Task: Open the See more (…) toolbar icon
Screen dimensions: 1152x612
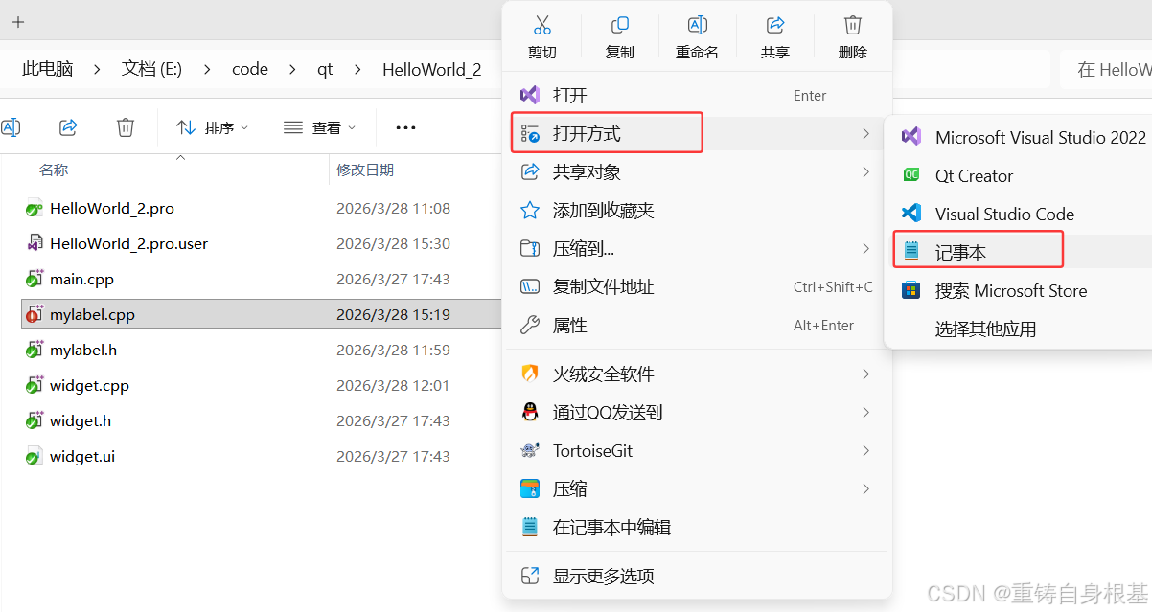Action: (404, 126)
